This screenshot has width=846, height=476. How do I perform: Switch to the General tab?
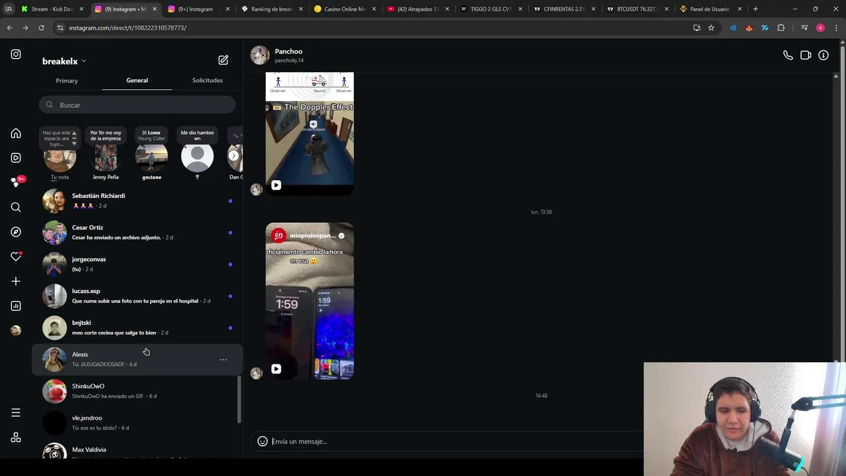[137, 81]
